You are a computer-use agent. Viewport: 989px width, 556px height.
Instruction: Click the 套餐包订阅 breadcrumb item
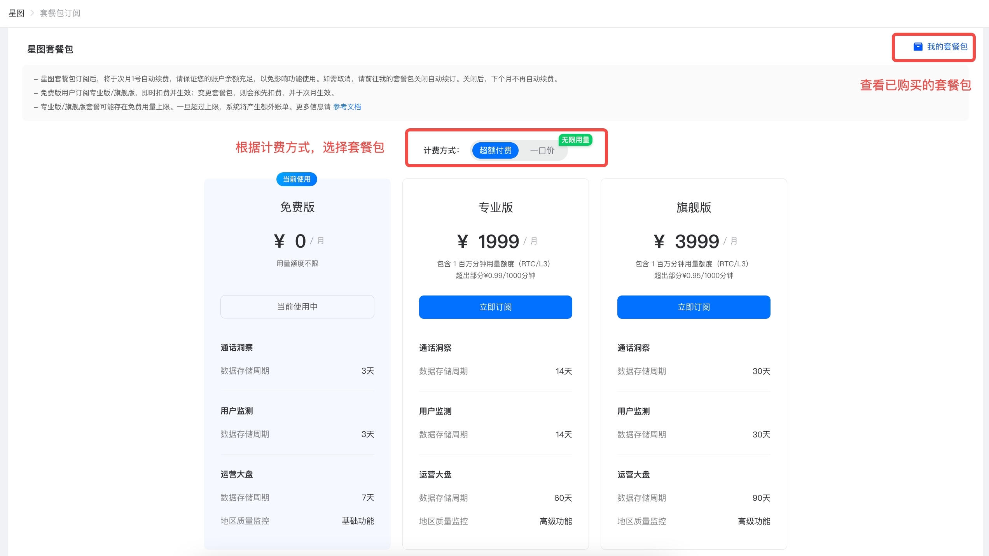[60, 13]
